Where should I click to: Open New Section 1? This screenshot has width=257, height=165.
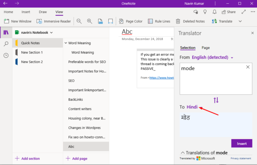coord(38,52)
